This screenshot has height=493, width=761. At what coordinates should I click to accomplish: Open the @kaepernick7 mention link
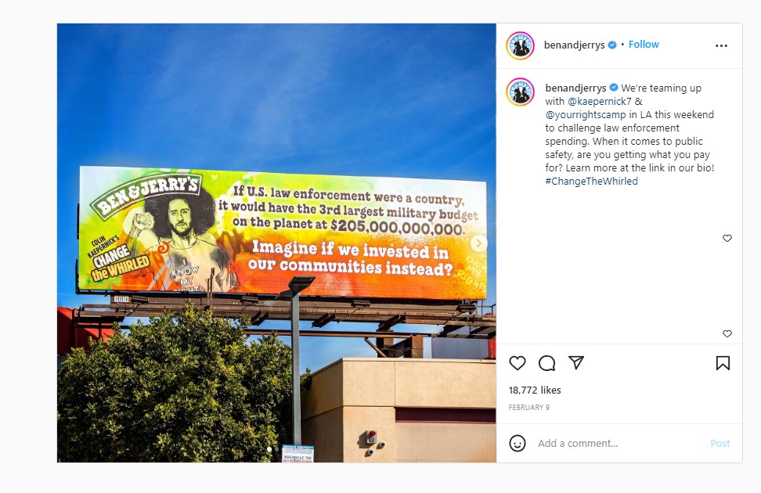[x=600, y=102]
